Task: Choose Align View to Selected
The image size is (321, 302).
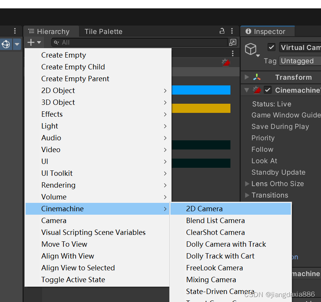Action: 98,268
